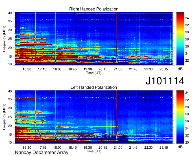
Task: Click the Right Handed plot's dB color bar
Action: (180, 39)
